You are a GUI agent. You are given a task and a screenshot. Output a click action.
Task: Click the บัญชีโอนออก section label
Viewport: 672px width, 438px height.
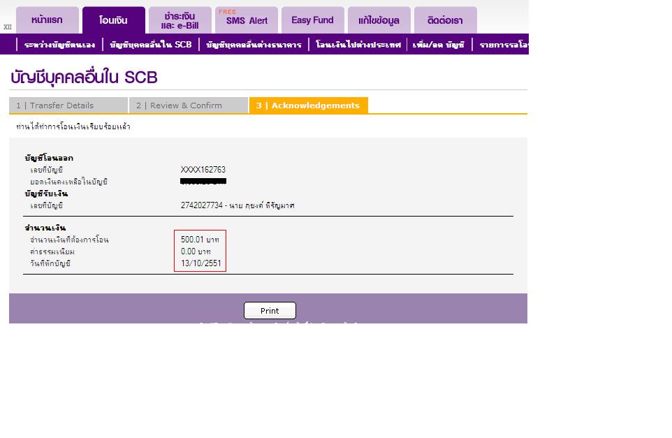click(49, 158)
